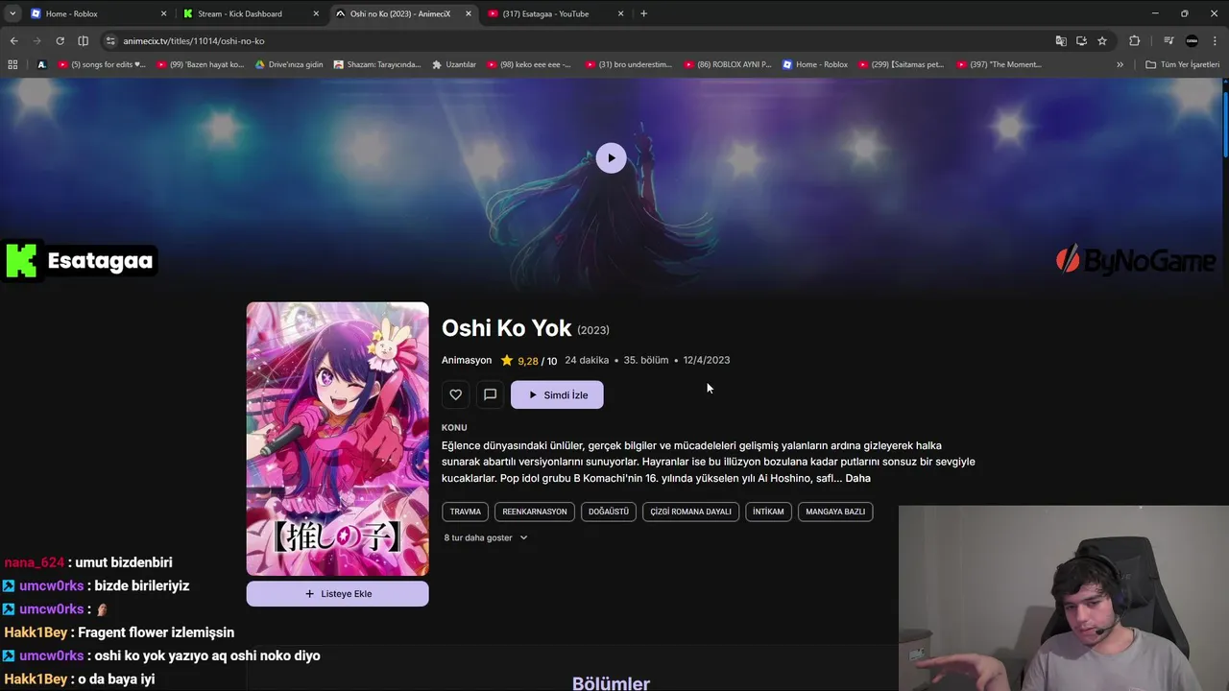
Task: Select the ÇİZGİ ROMANA DAYALI tag
Action: [690, 512]
